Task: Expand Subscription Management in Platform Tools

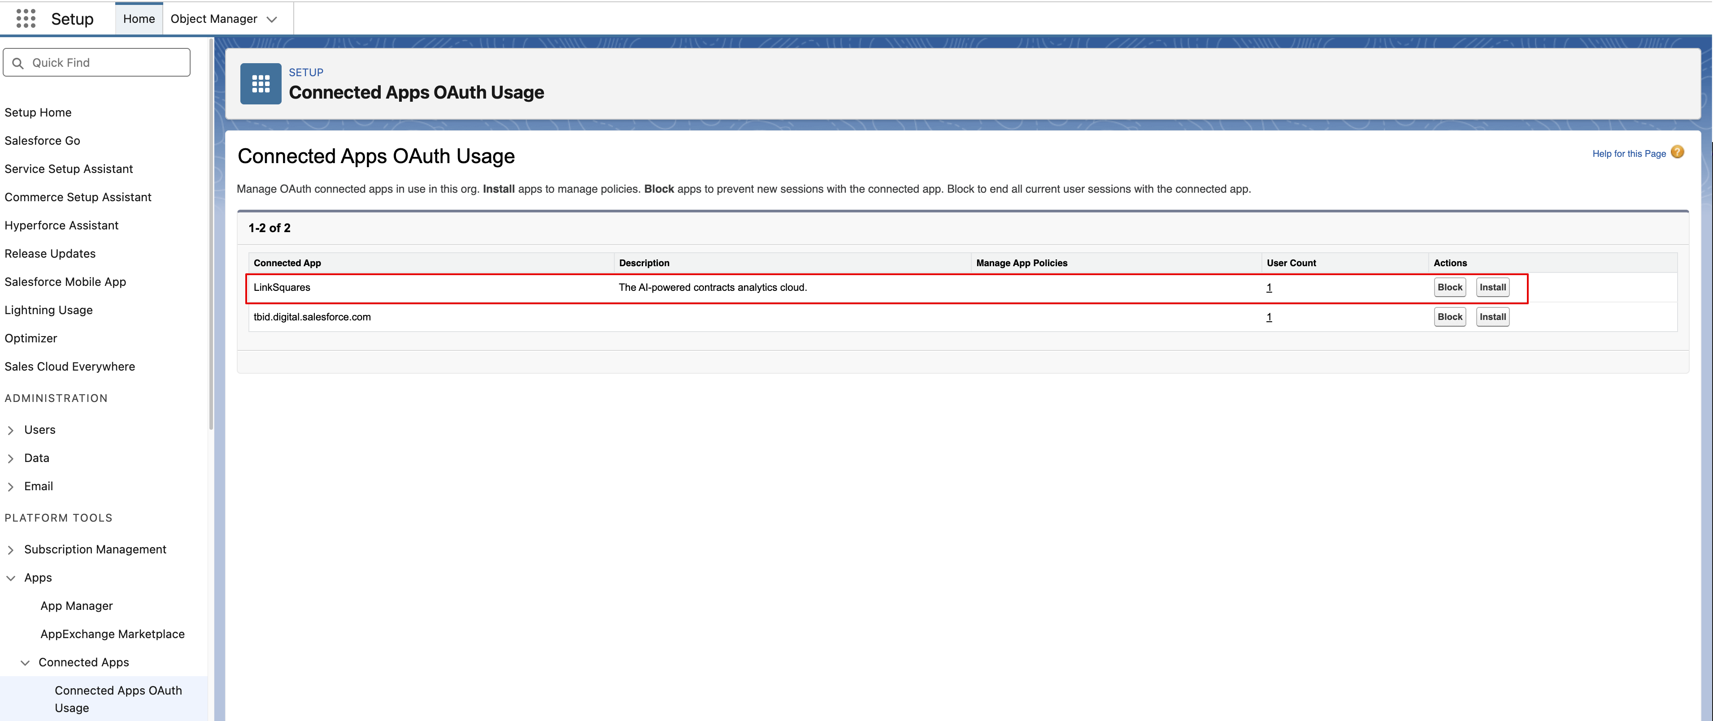Action: point(11,550)
